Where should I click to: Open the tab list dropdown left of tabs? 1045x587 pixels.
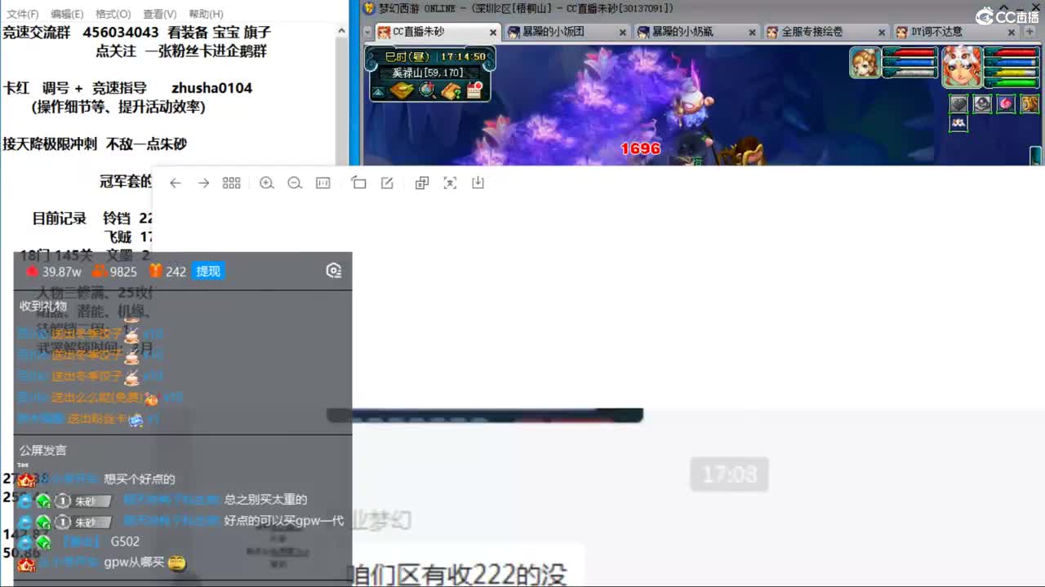pyautogui.click(x=368, y=32)
